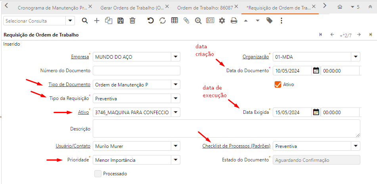Delete record with trash can icon
The image size is (377, 184).
click(132, 21)
